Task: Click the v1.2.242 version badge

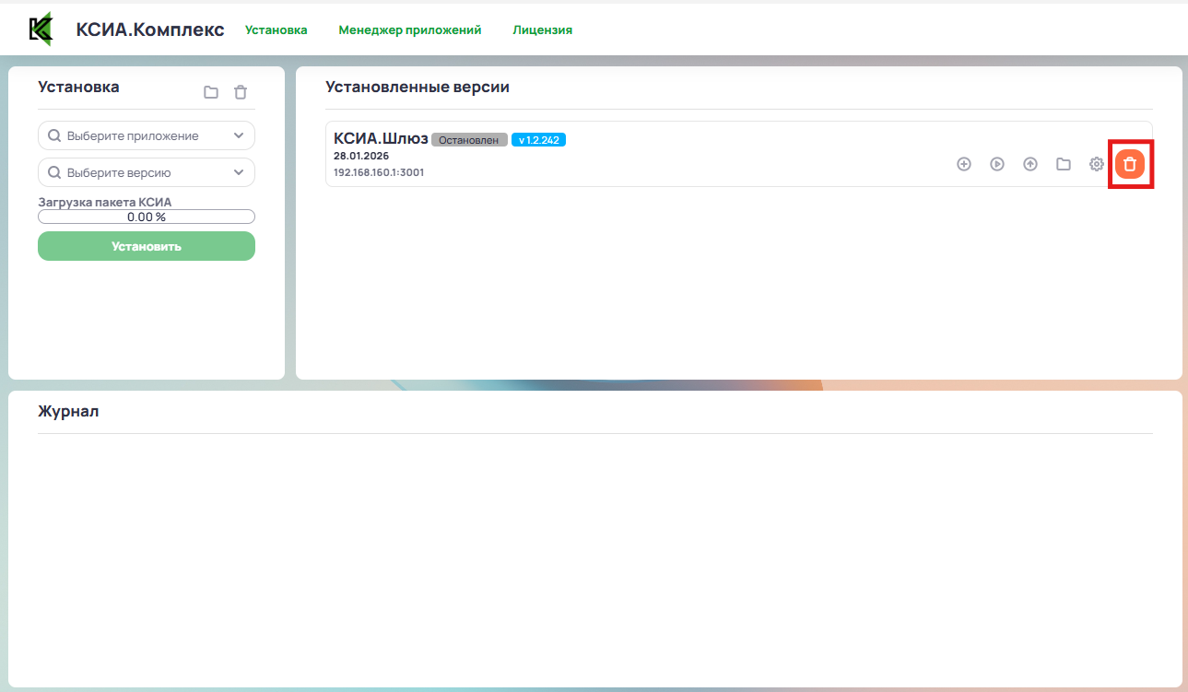Action: click(538, 140)
